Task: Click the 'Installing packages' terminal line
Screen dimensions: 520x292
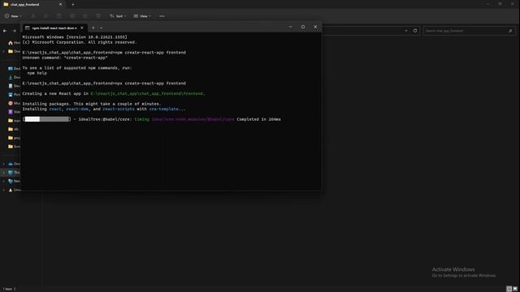Action: [x=92, y=104]
